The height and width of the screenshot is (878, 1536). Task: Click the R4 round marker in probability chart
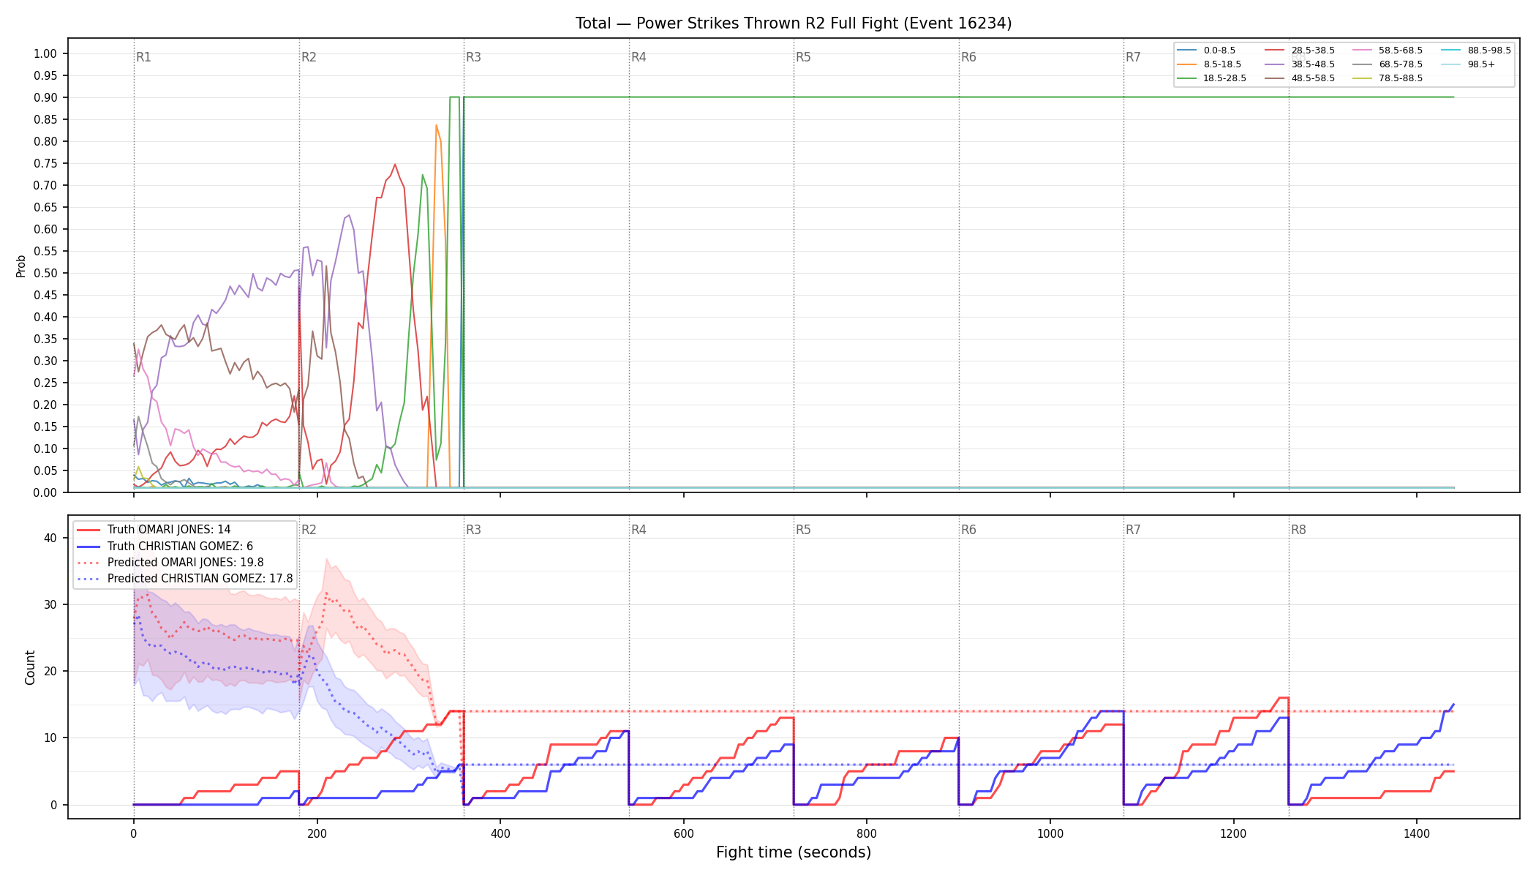[639, 57]
